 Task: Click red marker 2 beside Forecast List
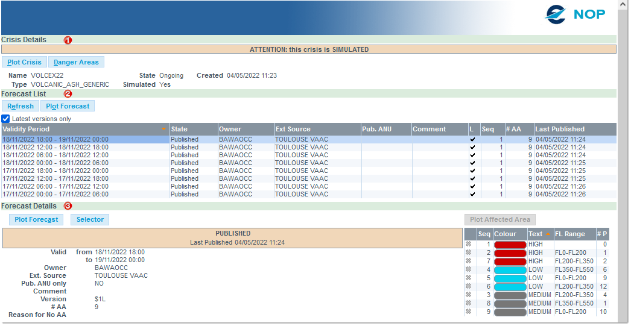click(68, 94)
